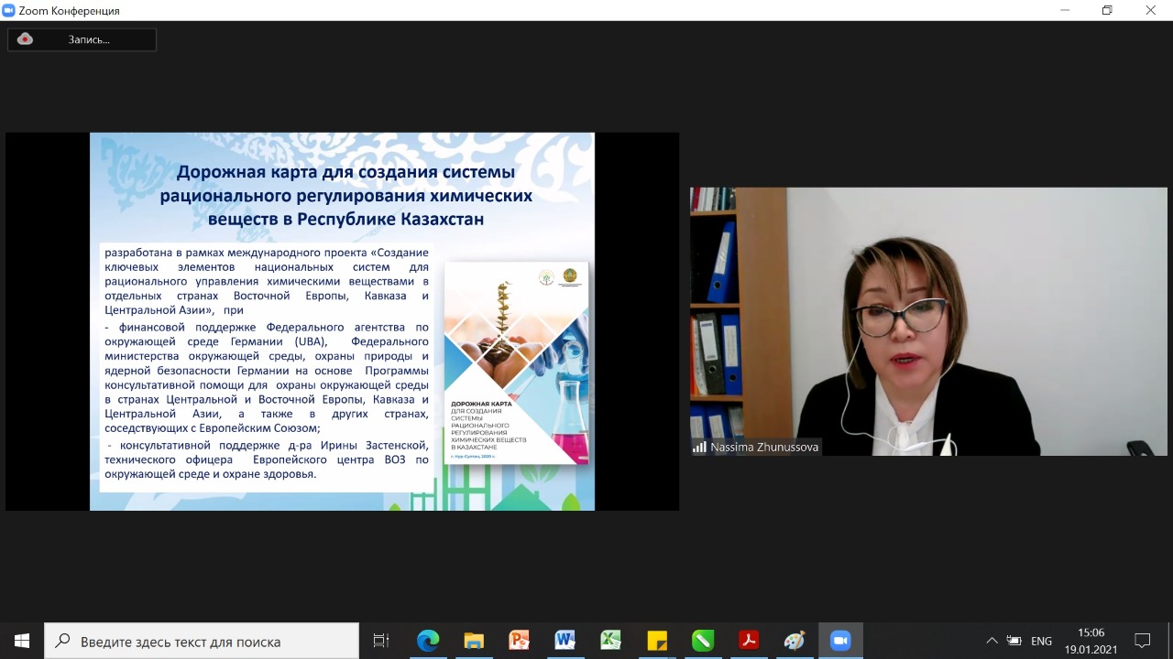Open Microsoft Edge from the taskbar
The height and width of the screenshot is (659, 1173).
coord(428,641)
